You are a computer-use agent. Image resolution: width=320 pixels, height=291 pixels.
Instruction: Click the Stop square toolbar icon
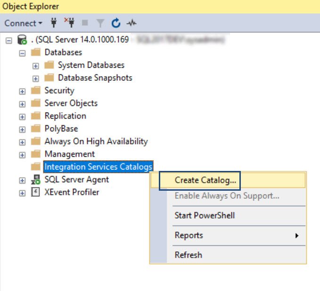tap(85, 23)
